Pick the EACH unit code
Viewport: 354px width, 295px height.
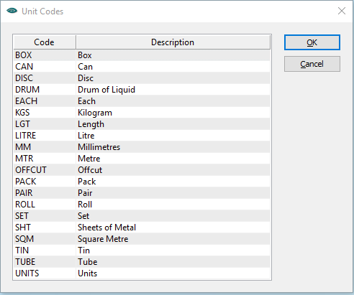[x=142, y=101]
